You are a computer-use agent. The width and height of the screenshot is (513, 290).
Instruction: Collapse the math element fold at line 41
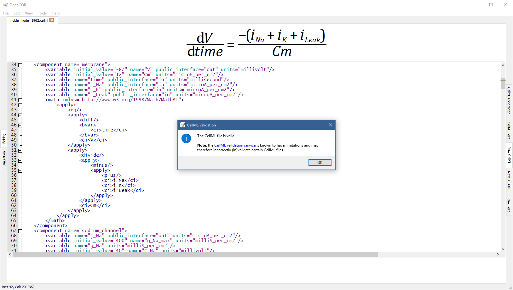(x=20, y=100)
